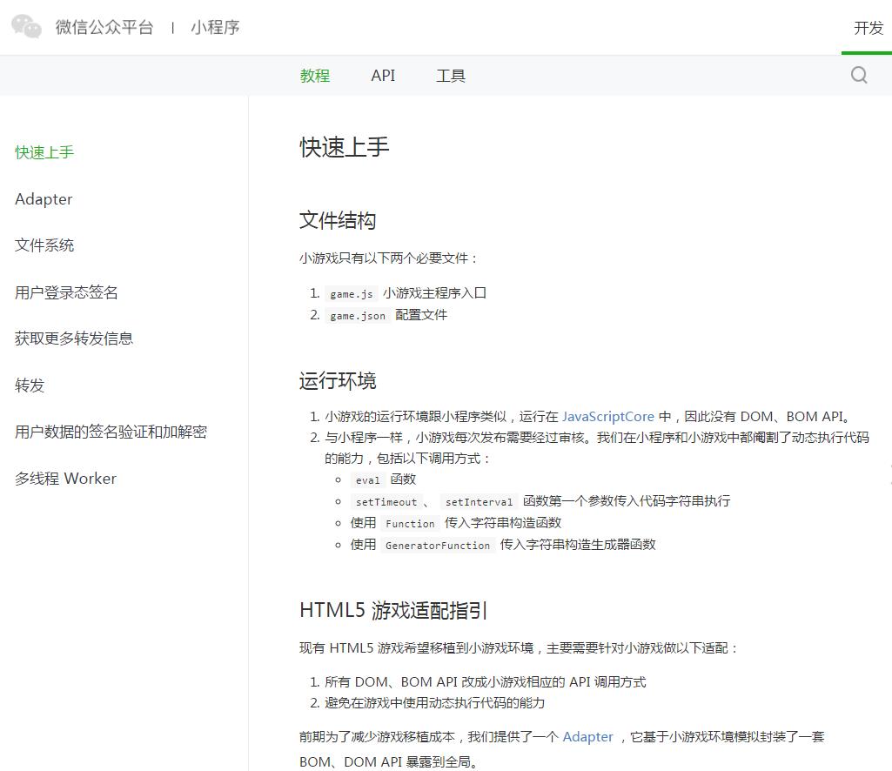Switch to the 工具 tab

(x=451, y=76)
